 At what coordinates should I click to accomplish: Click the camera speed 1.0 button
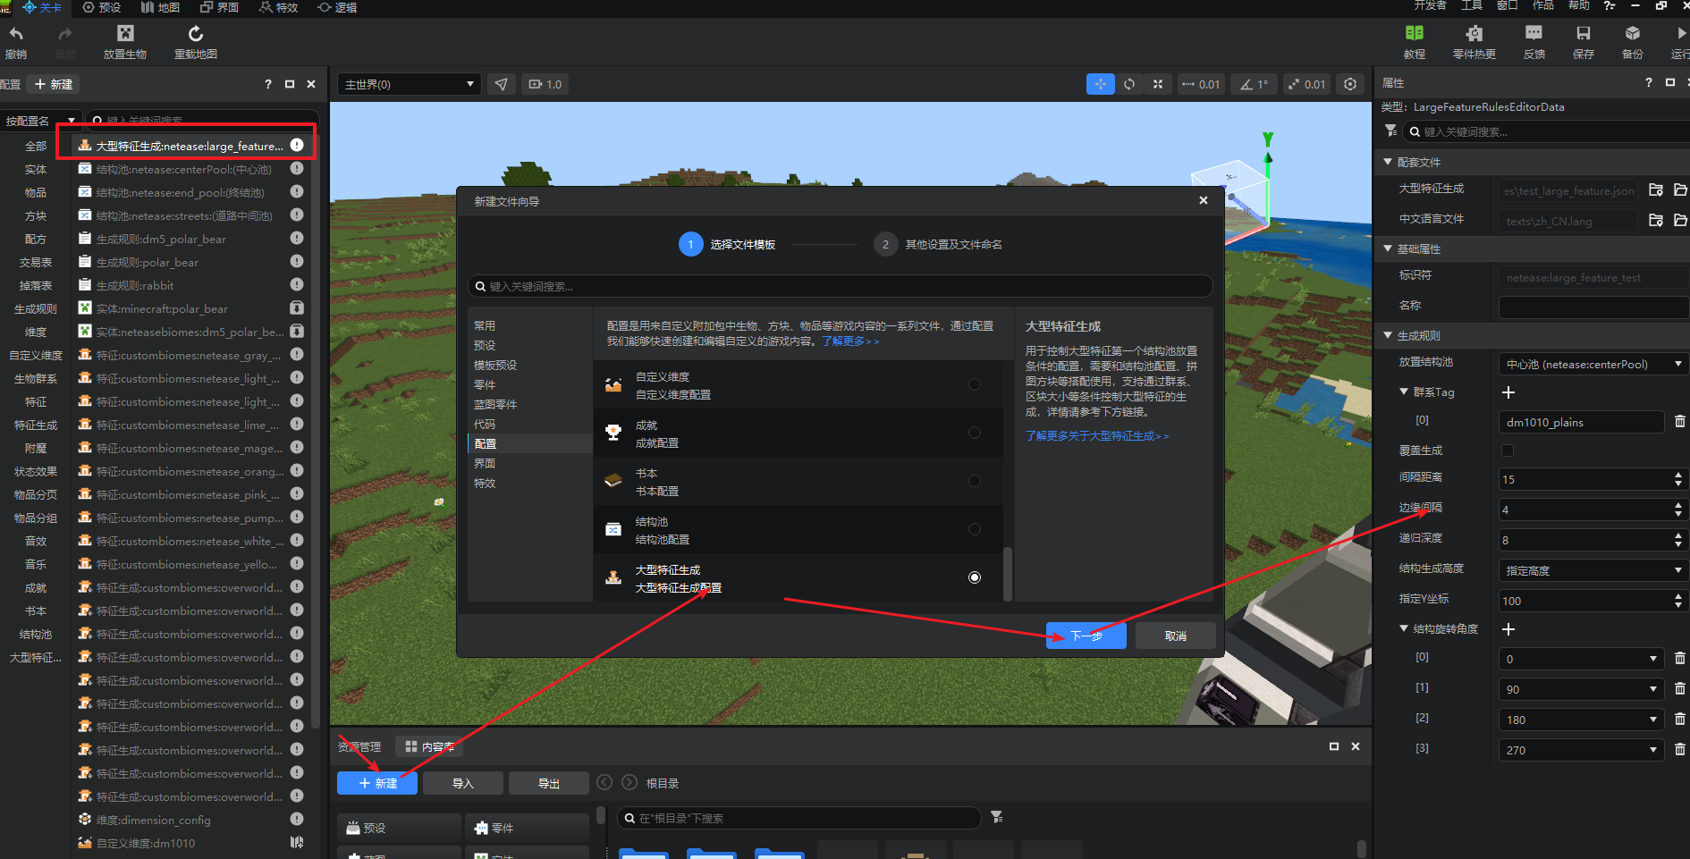pyautogui.click(x=545, y=84)
